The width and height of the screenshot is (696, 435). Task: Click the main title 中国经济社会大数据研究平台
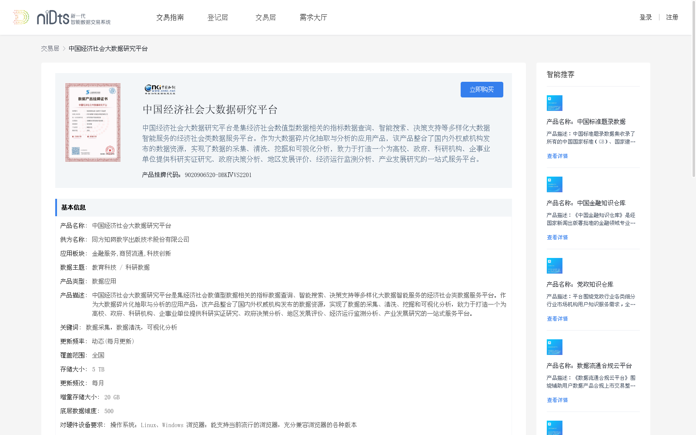click(210, 110)
